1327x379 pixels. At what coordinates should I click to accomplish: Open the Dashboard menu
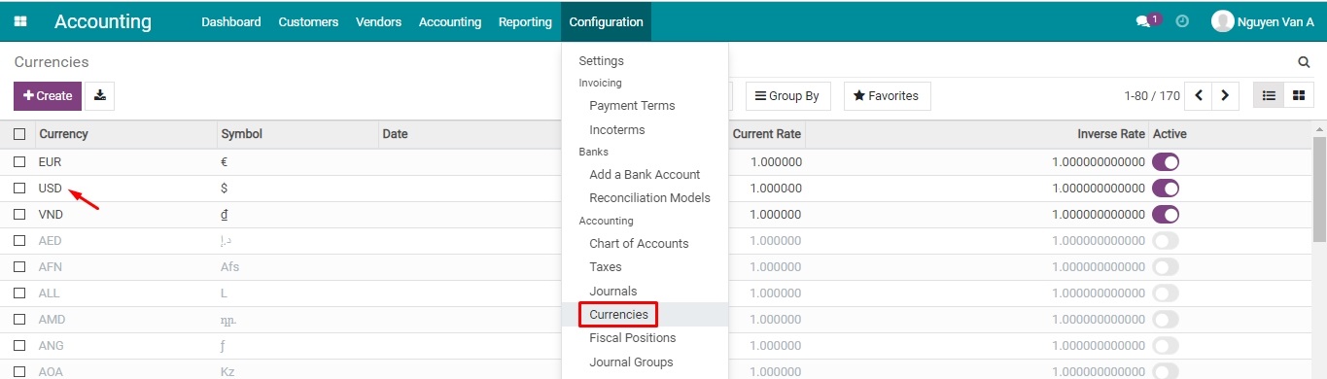pyautogui.click(x=231, y=21)
